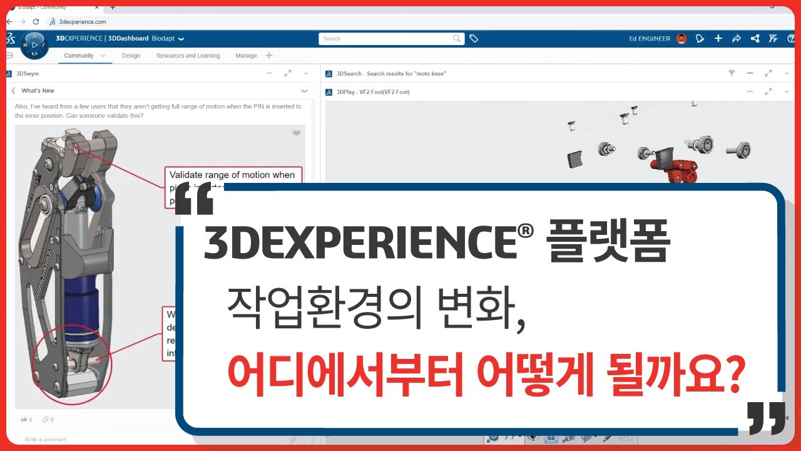Viewport: 801px width, 451px height.
Task: Minimize the 3DSwym widget
Action: [270, 73]
